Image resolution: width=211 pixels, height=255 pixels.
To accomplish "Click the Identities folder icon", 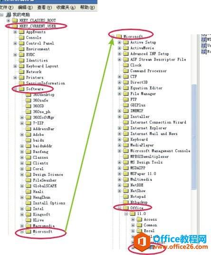I will pyautogui.click(x=21, y=61).
